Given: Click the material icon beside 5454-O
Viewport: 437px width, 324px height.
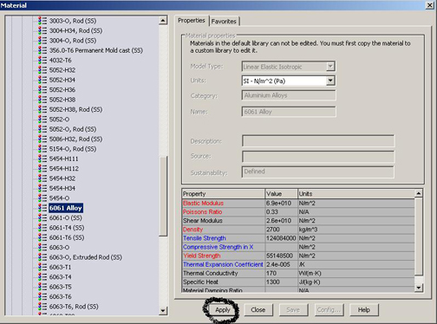Looking at the screenshot, I should [42, 198].
